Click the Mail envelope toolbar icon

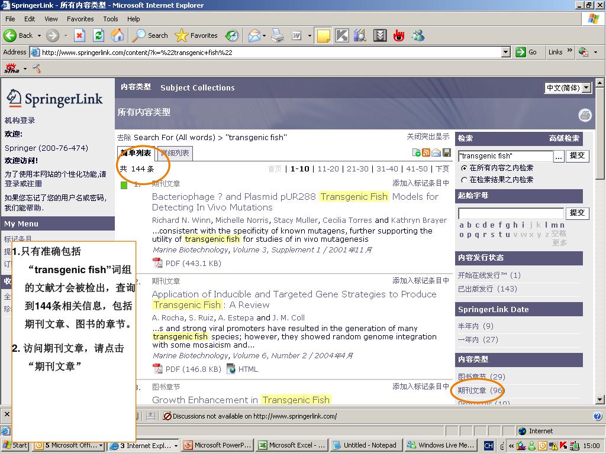point(254,35)
